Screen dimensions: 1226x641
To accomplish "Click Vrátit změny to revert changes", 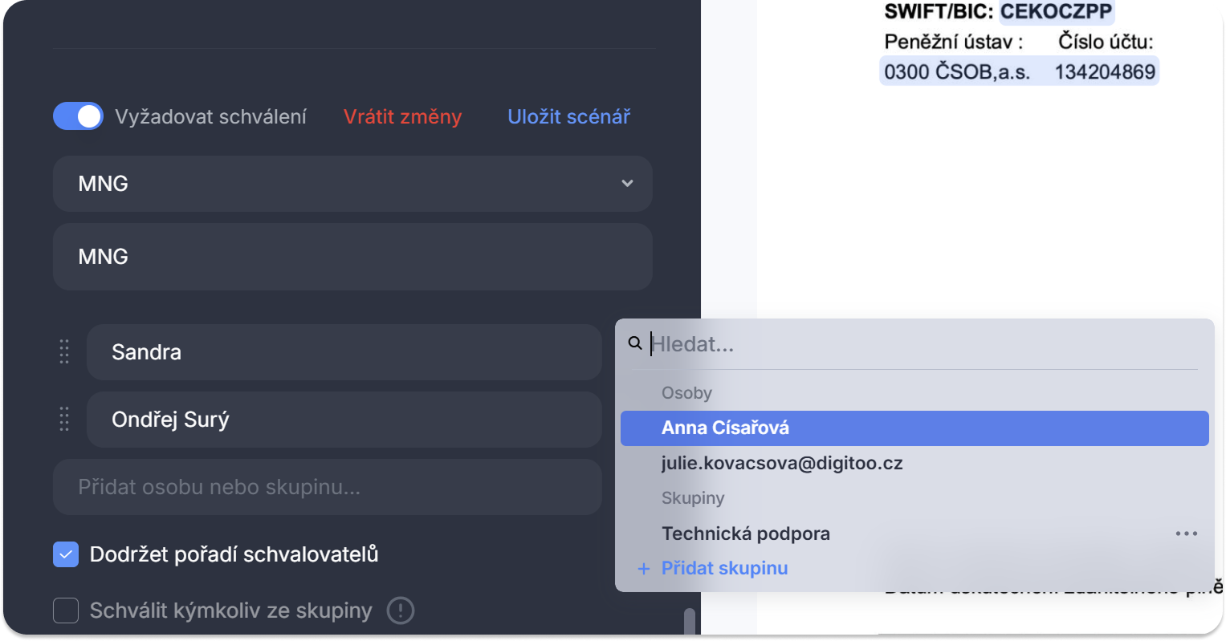I will [402, 117].
